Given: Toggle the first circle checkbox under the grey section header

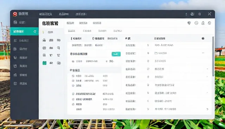Looking at the screenshot, I should click(73, 76).
